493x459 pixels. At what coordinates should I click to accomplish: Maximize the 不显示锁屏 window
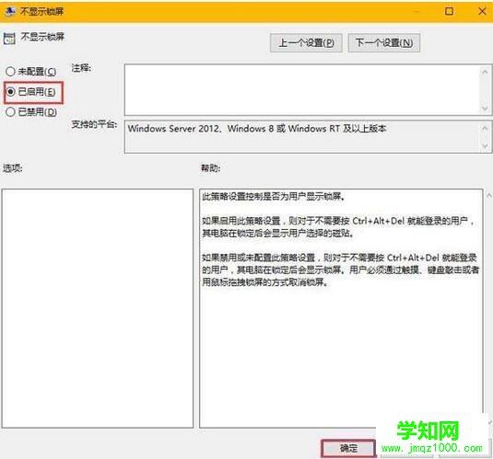[x=450, y=11]
